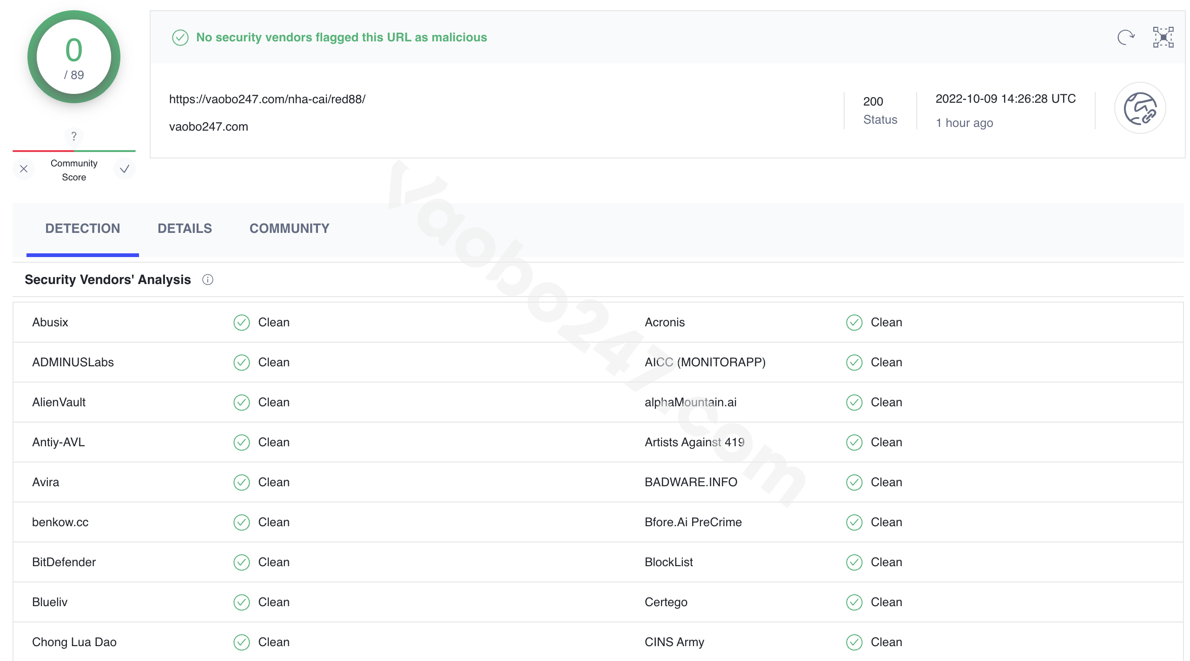Image resolution: width=1190 pixels, height=661 pixels.
Task: Click the 0 / 89 detection score circle
Action: point(74,57)
